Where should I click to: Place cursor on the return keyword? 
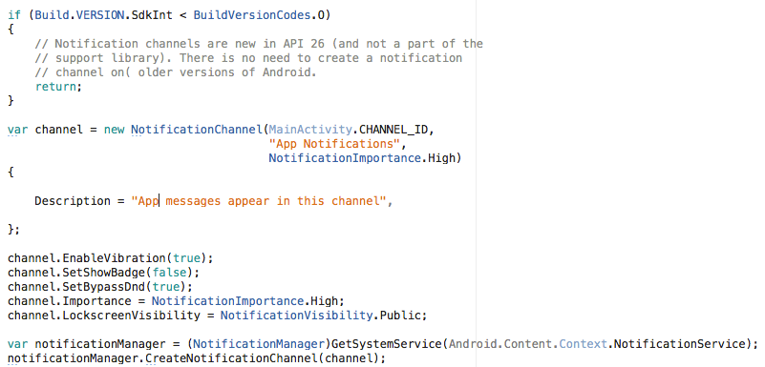pyautogui.click(x=55, y=87)
